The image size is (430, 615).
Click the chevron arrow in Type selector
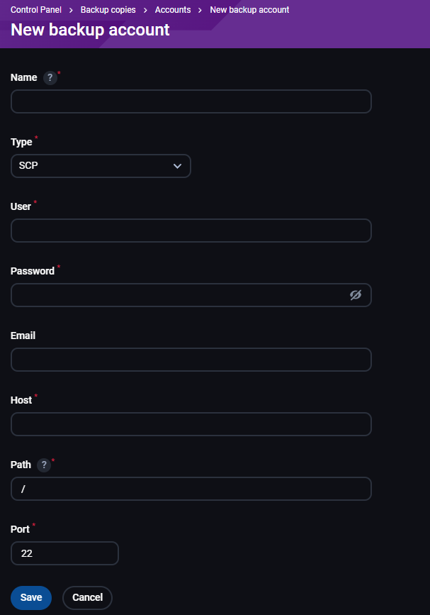pos(177,166)
